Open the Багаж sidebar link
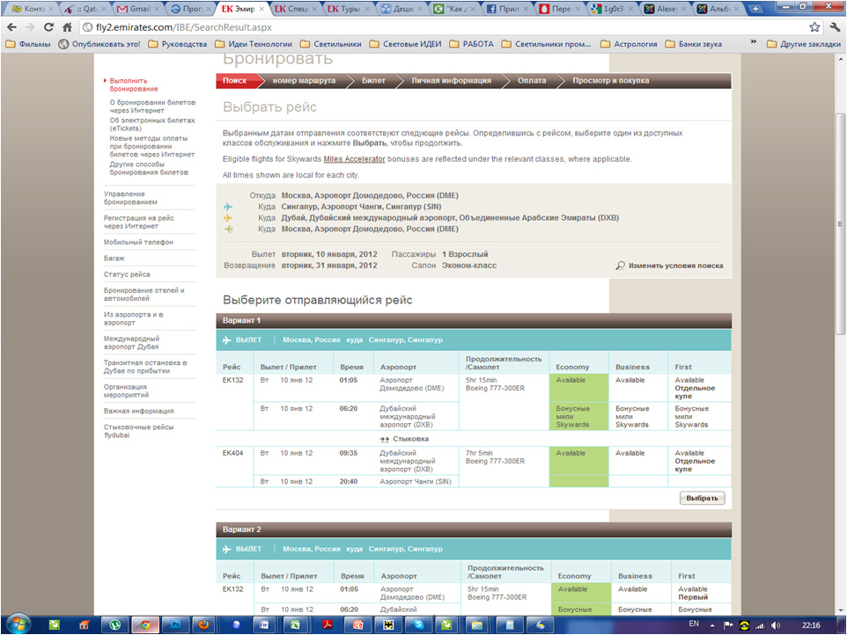The height and width of the screenshot is (635, 847). point(114,258)
